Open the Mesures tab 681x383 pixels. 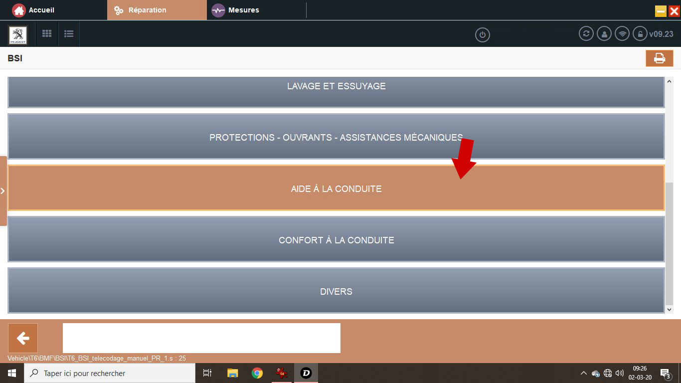(235, 10)
